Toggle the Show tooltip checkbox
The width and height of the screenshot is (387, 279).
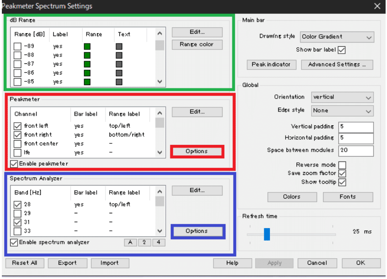[342, 182]
